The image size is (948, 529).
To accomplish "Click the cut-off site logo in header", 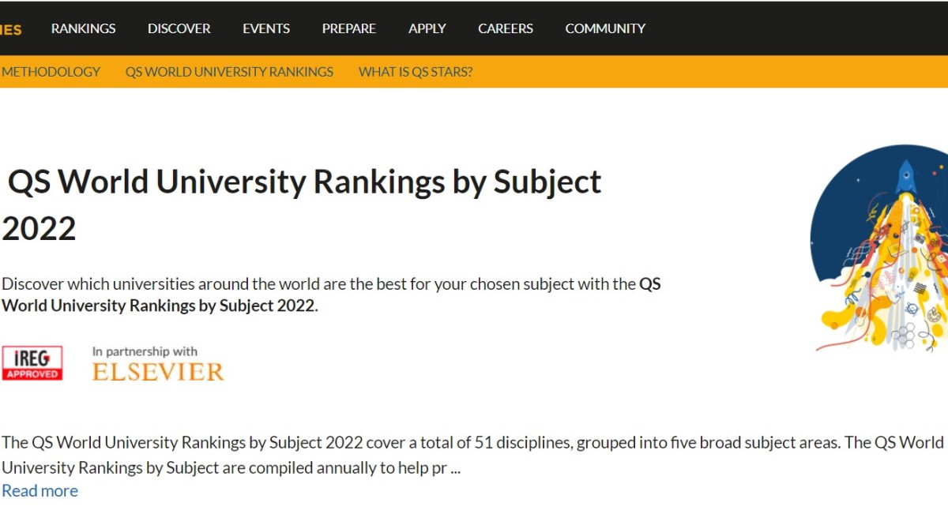I will click(x=11, y=30).
